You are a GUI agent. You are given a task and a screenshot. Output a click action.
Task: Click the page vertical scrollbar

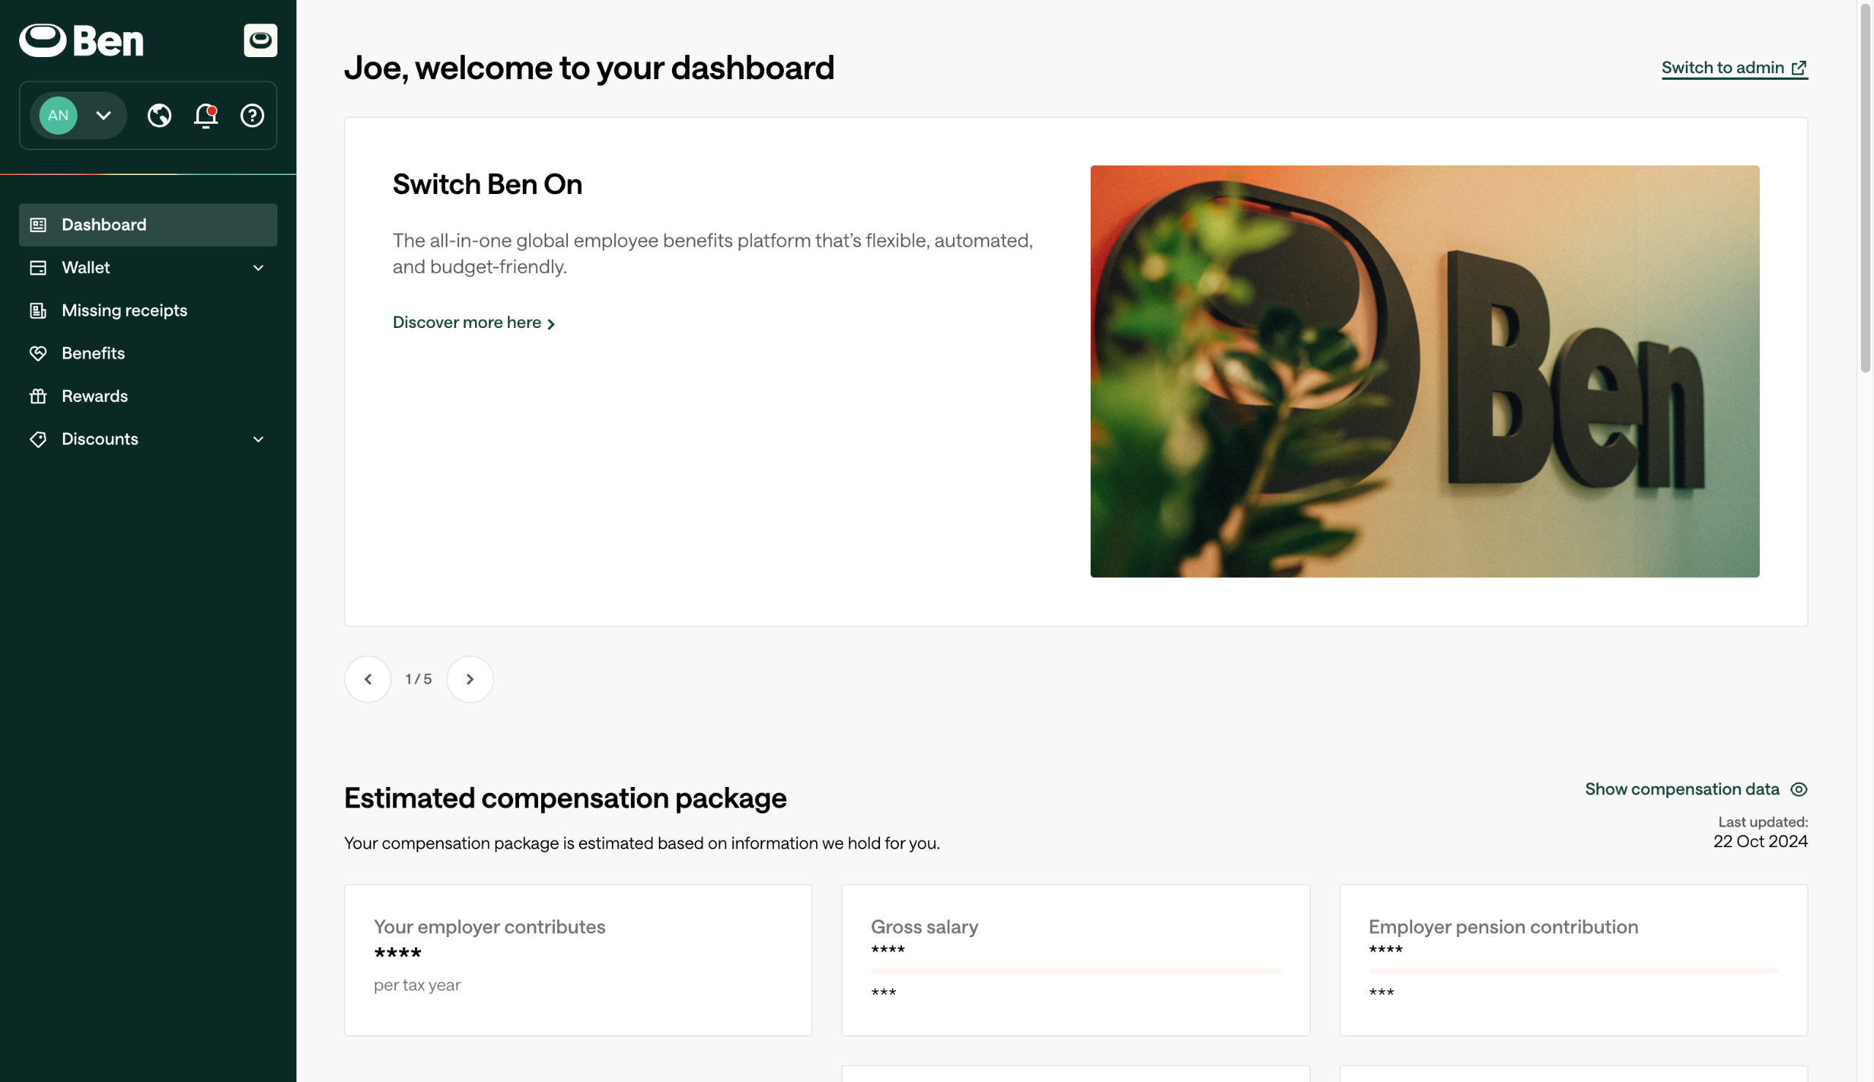(x=1865, y=186)
